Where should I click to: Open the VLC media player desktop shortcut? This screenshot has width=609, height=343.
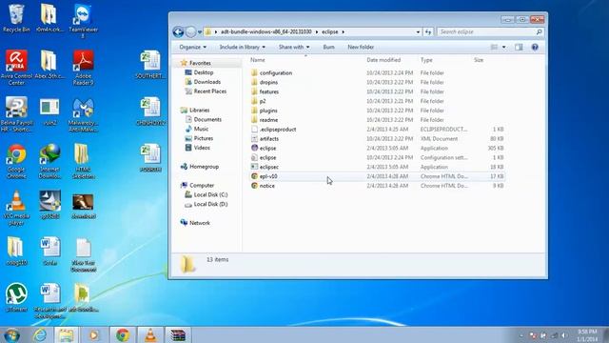(x=16, y=208)
